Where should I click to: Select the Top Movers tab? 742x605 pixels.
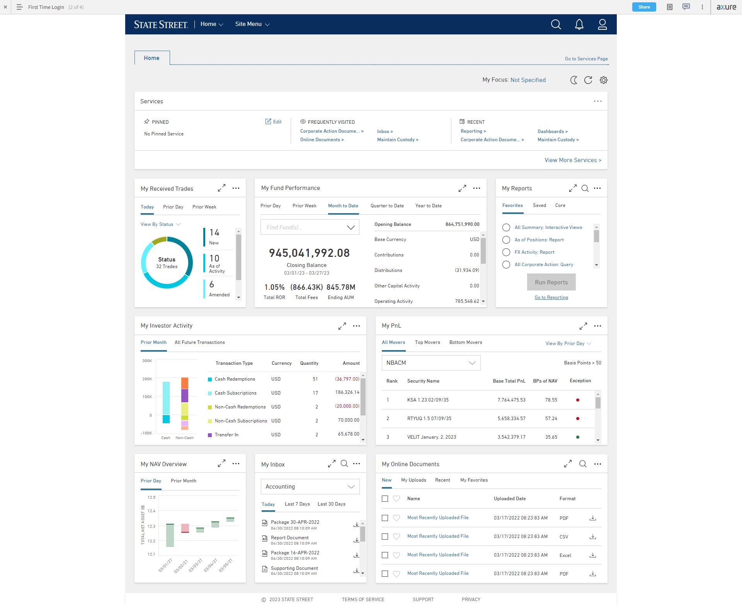[427, 342]
